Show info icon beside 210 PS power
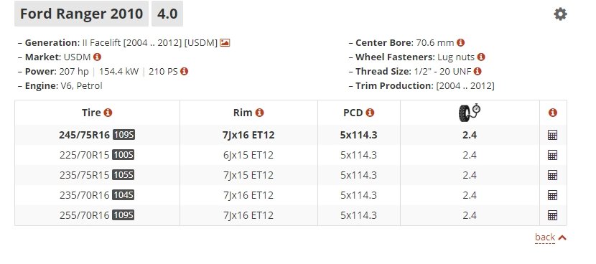This screenshot has height=264, width=596. pos(185,72)
